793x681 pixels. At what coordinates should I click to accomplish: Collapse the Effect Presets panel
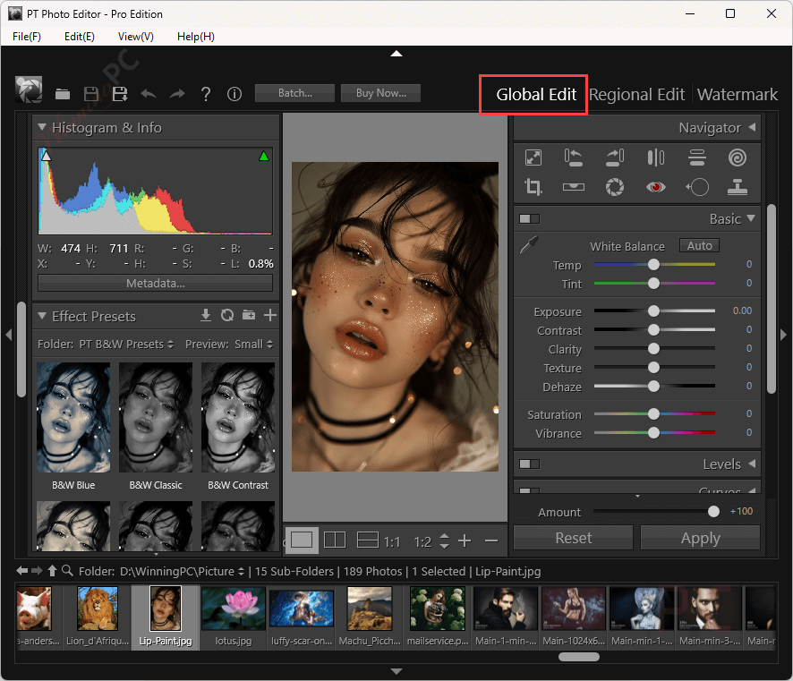tap(42, 316)
